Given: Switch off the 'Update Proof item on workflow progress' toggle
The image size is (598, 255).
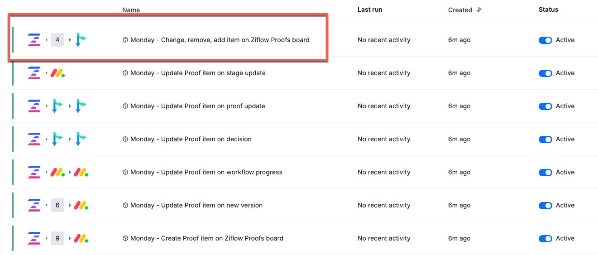Looking at the screenshot, I should pos(545,172).
